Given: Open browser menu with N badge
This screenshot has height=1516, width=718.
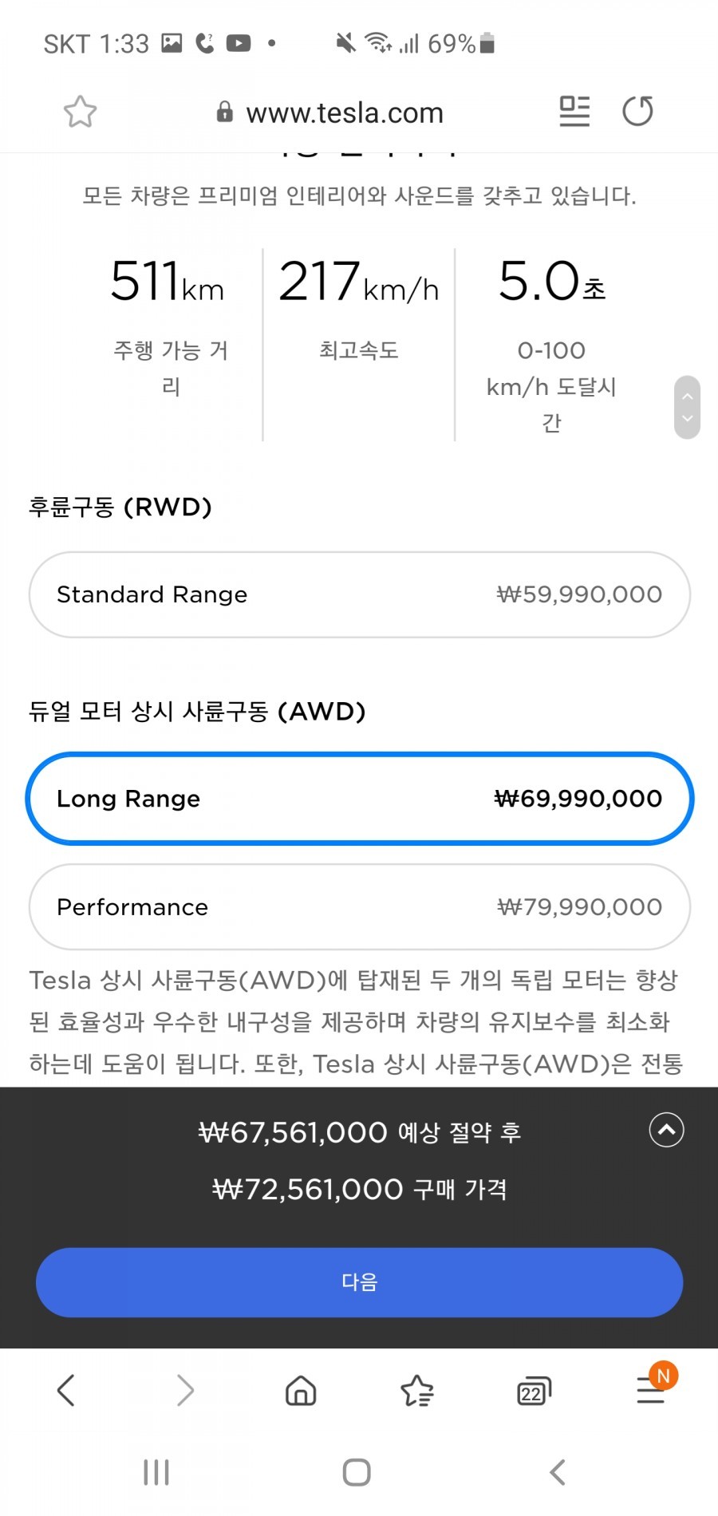Looking at the screenshot, I should pyautogui.click(x=651, y=1391).
